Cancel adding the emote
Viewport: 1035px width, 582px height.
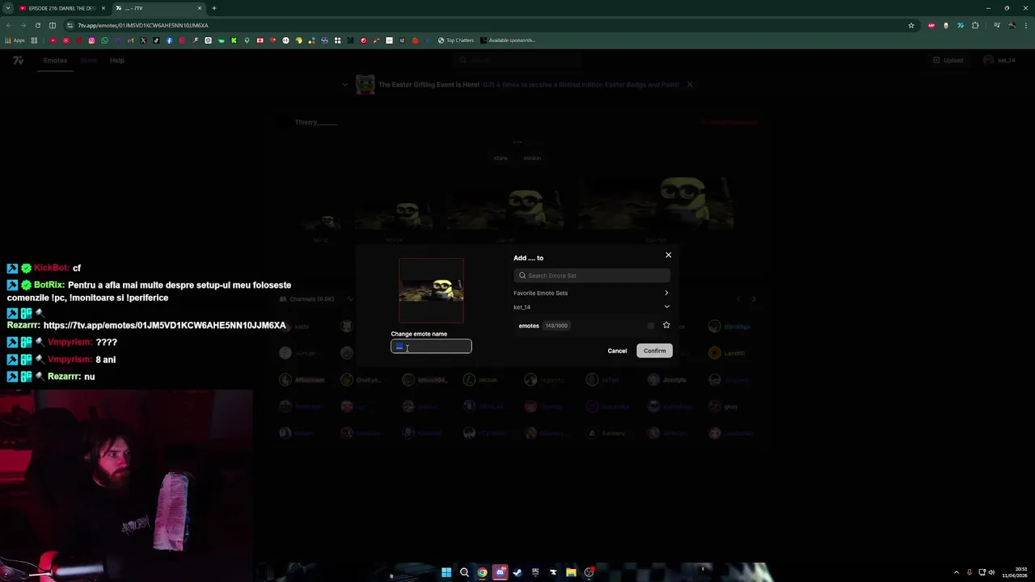pos(617,351)
